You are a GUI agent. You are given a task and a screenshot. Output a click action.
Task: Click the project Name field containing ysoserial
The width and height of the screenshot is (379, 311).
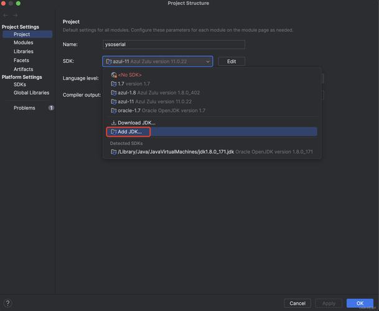pyautogui.click(x=174, y=45)
